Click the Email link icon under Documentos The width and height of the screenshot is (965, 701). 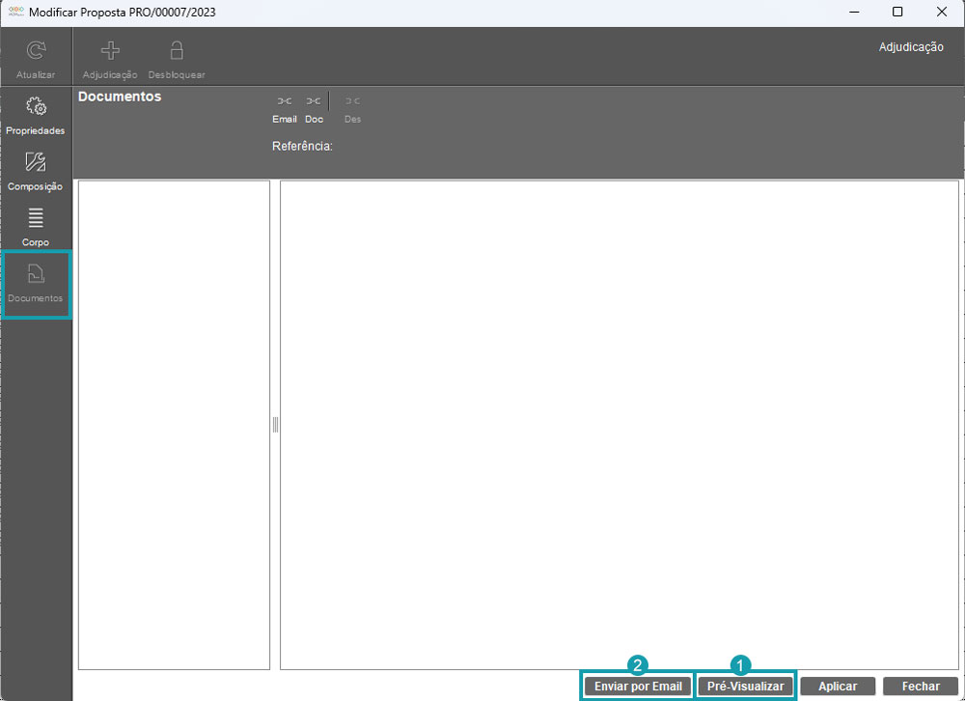[x=285, y=101]
